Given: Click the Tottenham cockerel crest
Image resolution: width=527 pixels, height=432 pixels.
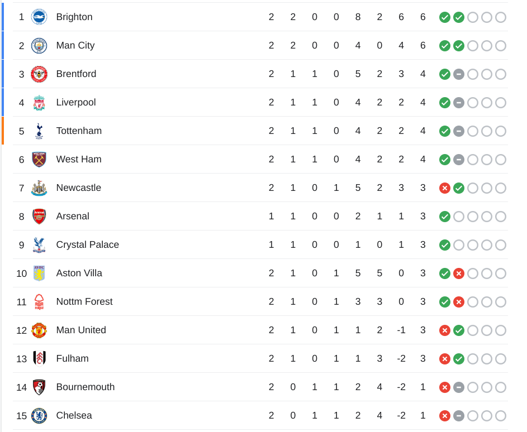Looking at the screenshot, I should coord(39,131).
